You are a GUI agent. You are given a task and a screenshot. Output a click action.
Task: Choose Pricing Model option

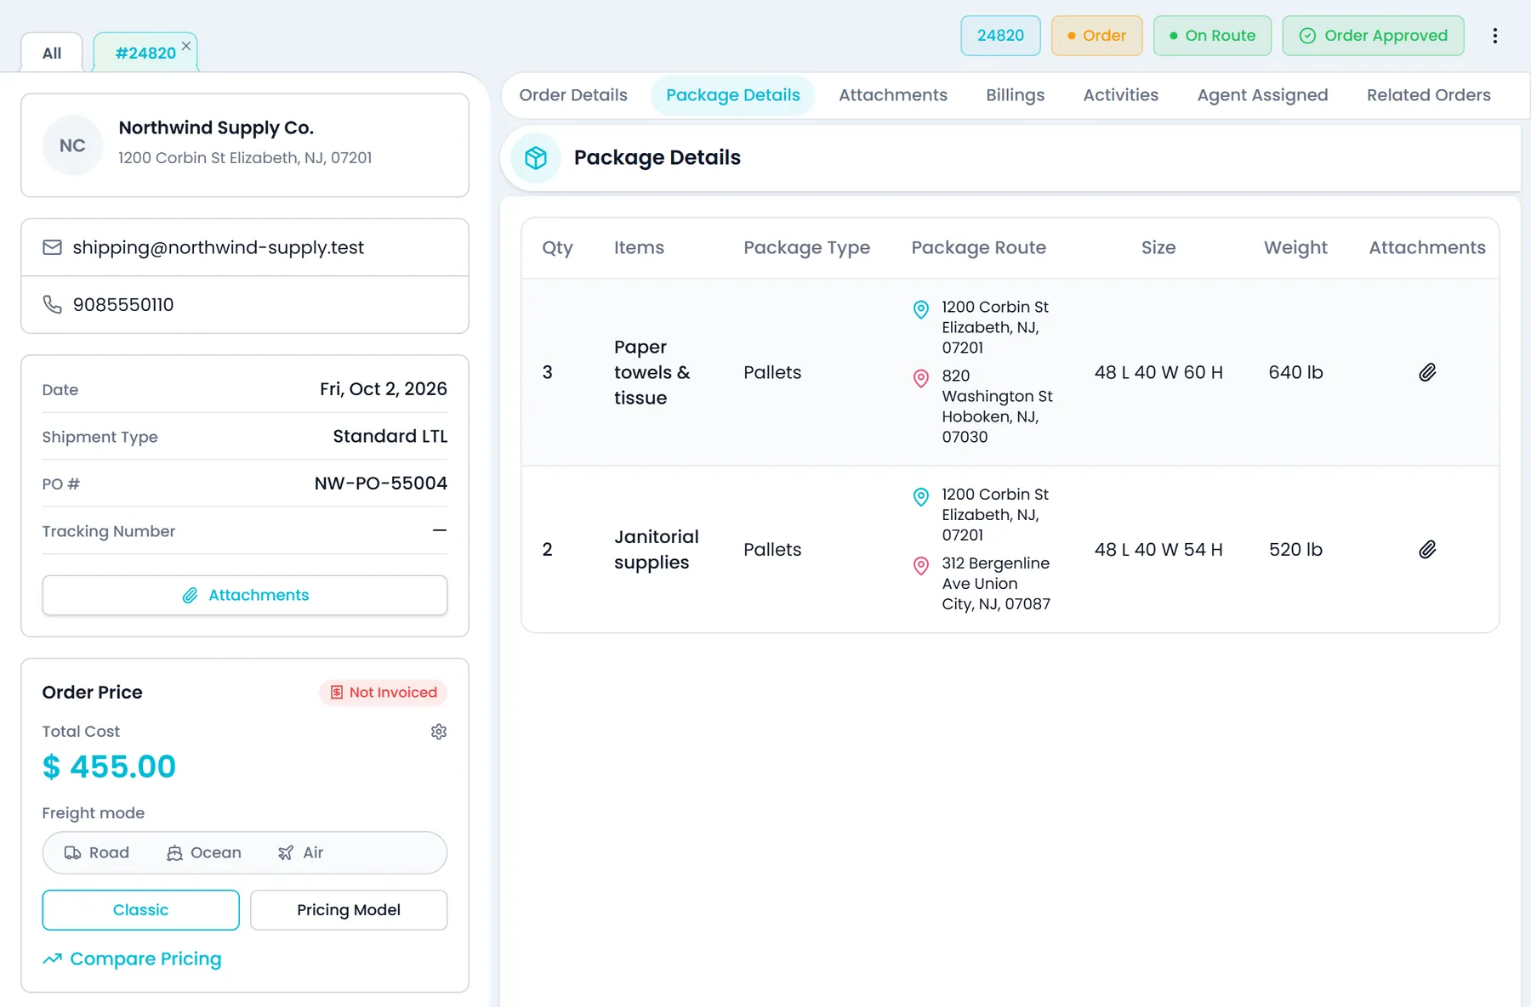click(349, 910)
